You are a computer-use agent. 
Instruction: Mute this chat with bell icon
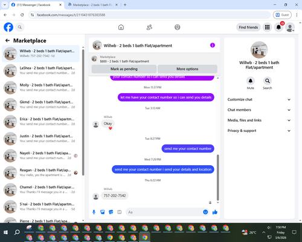point(251,81)
